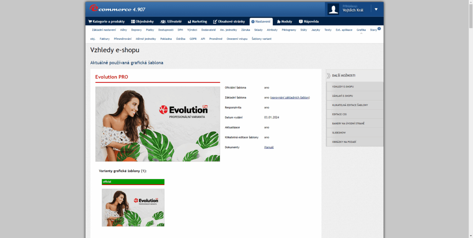Screen dimensions: 473x238
Task: Click the gear icon beside Stavy
Action: (379, 28)
